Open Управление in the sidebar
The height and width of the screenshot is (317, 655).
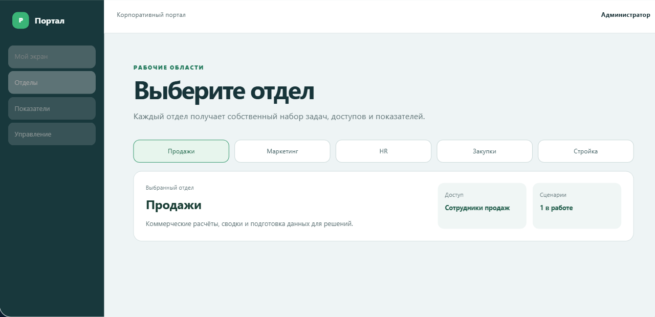pos(52,134)
